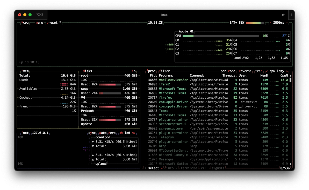Viewport: 309px width, 190px height.
Task: Open the btop menu option
Action: coord(39,23)
